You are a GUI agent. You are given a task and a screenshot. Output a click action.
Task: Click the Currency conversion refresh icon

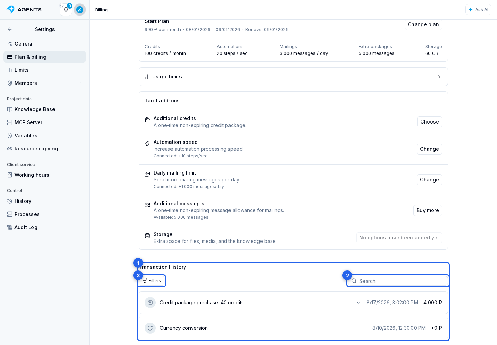coord(150,328)
